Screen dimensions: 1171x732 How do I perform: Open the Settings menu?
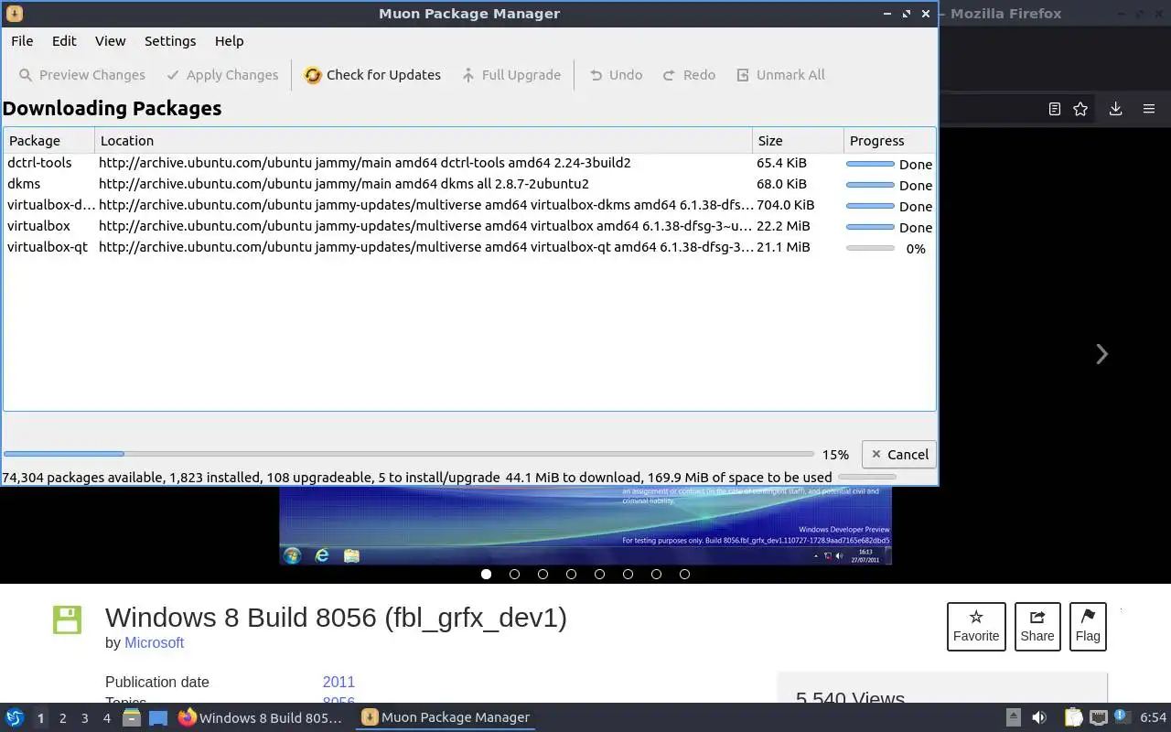[170, 41]
